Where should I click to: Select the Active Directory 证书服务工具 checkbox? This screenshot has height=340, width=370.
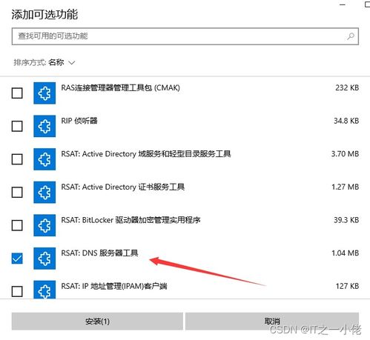pos(17,193)
